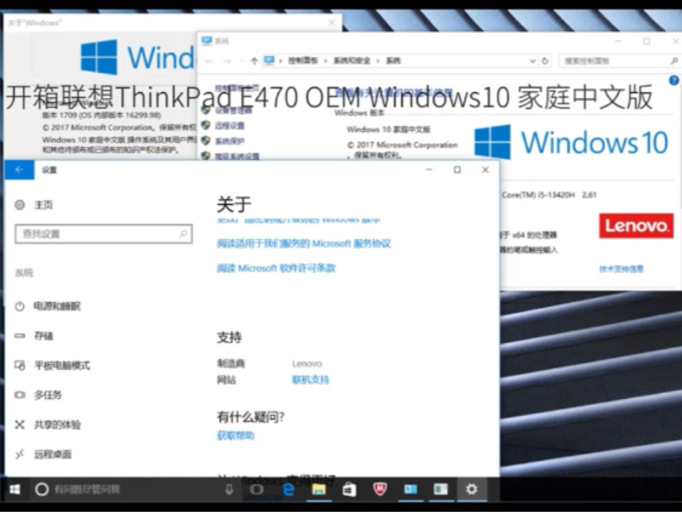
Task: Open 系统保护 in System window
Action: [x=229, y=141]
